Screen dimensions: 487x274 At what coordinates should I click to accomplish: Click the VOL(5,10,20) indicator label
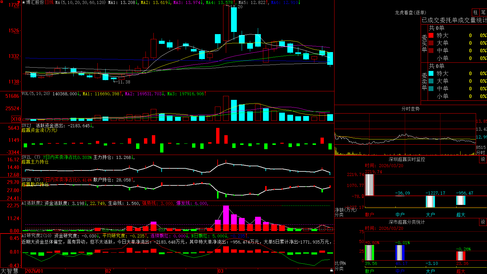click(36, 94)
